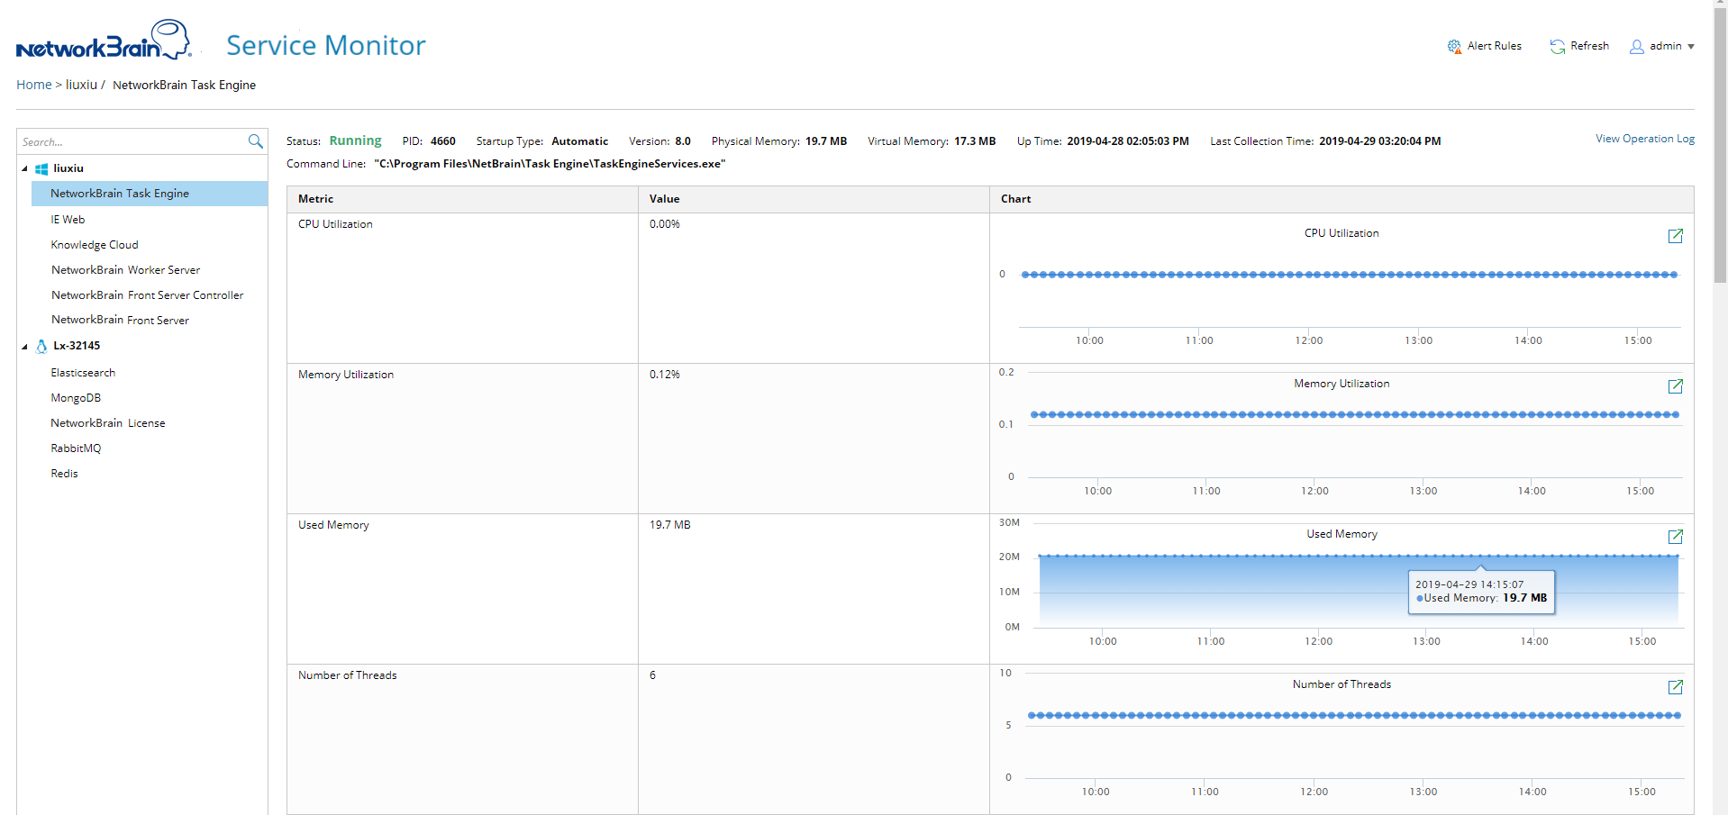Select RabbitMQ service
The height and width of the screenshot is (815, 1728).
pos(76,448)
